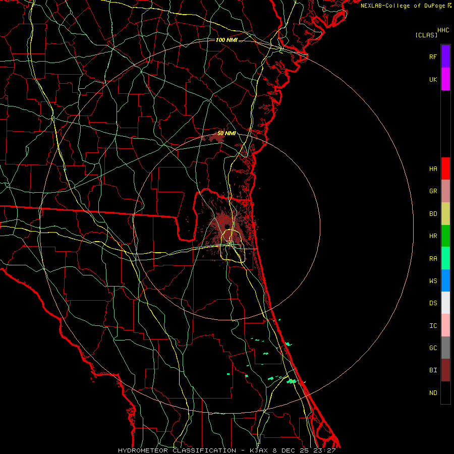Click the ND black legend swatch
The height and width of the screenshot is (454, 454).
coord(445,392)
